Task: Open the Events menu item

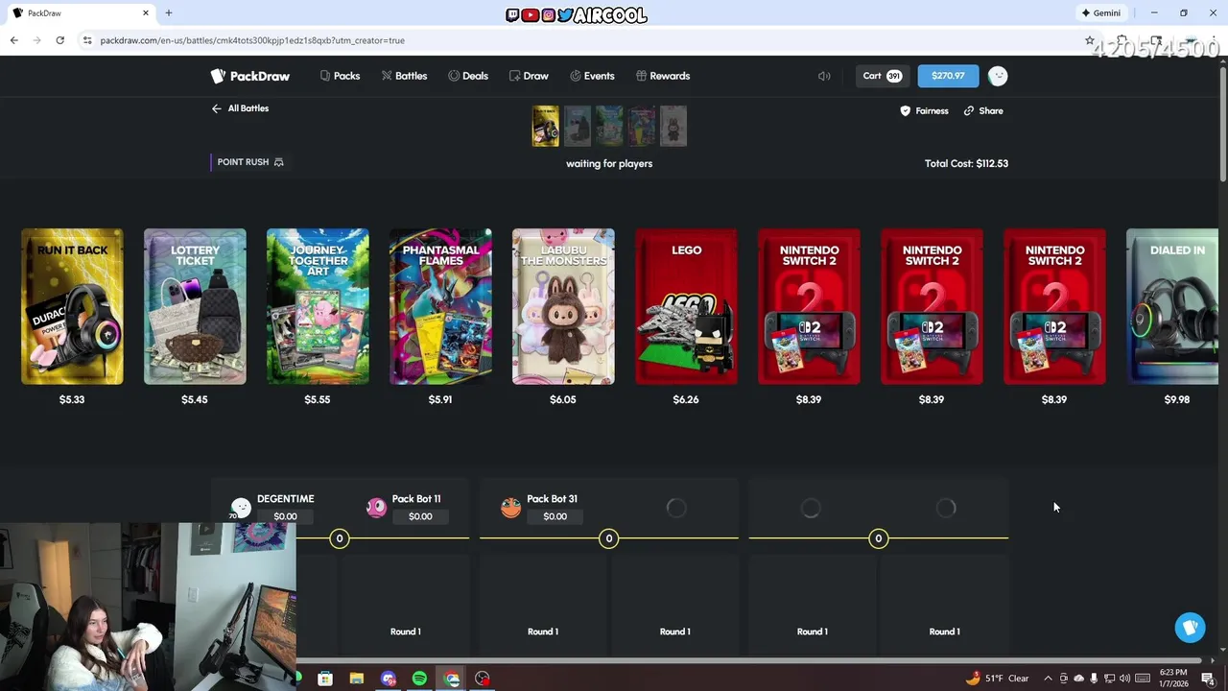Action: pos(592,76)
